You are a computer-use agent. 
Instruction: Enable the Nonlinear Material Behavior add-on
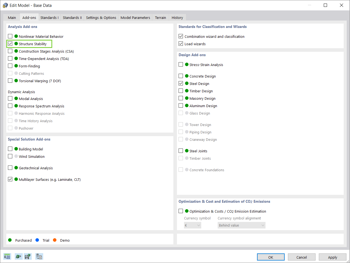click(10, 36)
